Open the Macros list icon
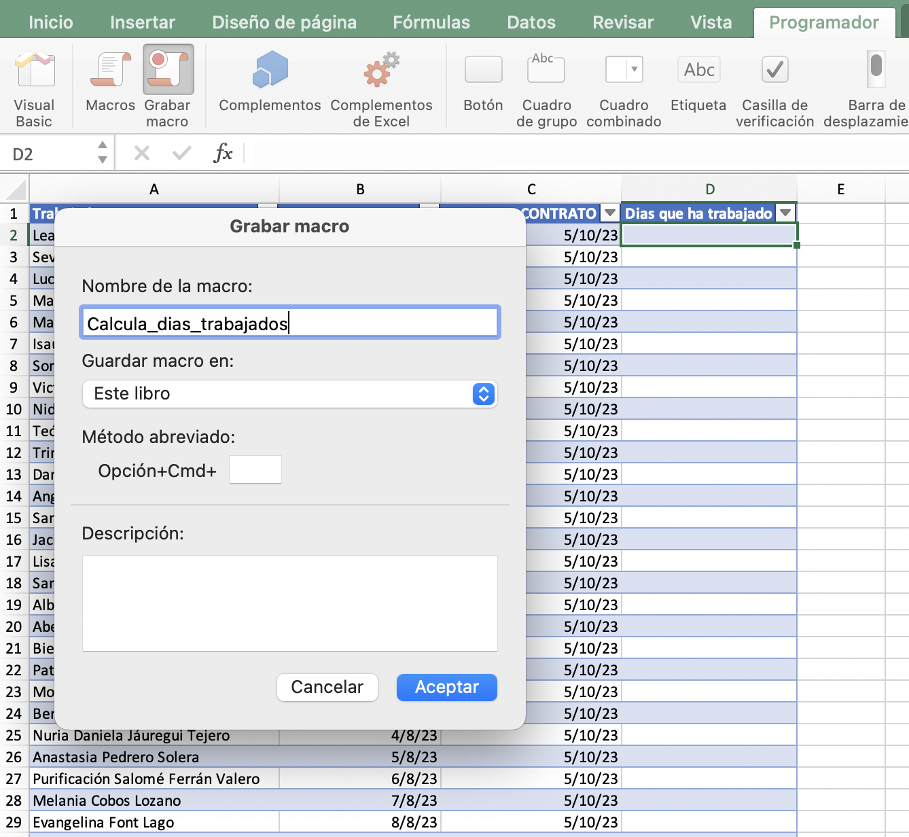Viewport: 909px width, 837px height. coord(111,69)
